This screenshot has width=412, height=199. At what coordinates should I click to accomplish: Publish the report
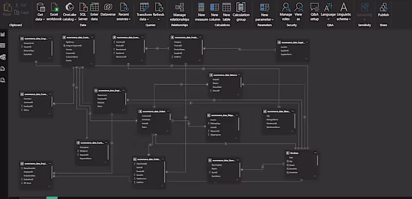click(383, 10)
